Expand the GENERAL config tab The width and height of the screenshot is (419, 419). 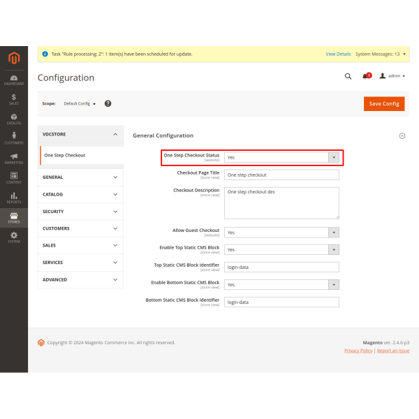pyautogui.click(x=81, y=177)
